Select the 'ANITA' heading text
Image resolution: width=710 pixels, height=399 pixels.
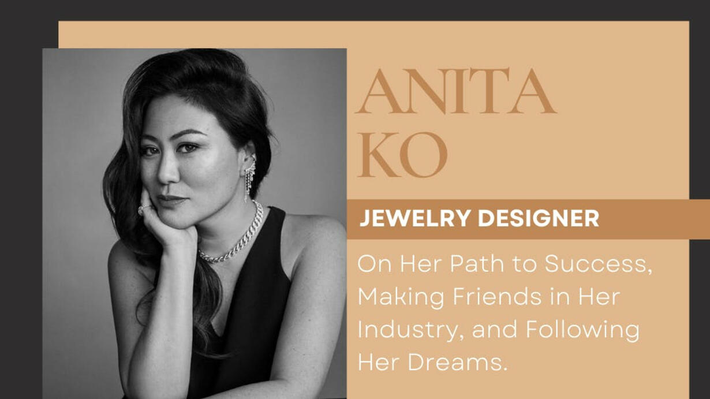456,92
